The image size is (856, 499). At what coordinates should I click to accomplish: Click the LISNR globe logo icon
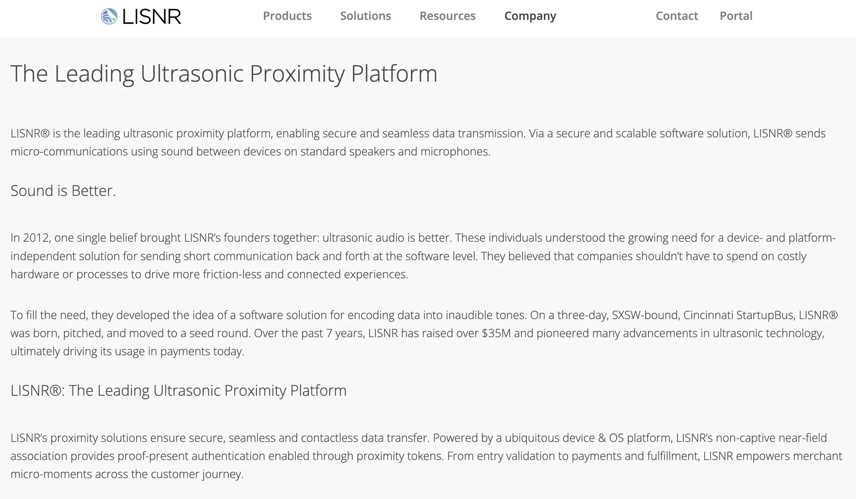(109, 16)
